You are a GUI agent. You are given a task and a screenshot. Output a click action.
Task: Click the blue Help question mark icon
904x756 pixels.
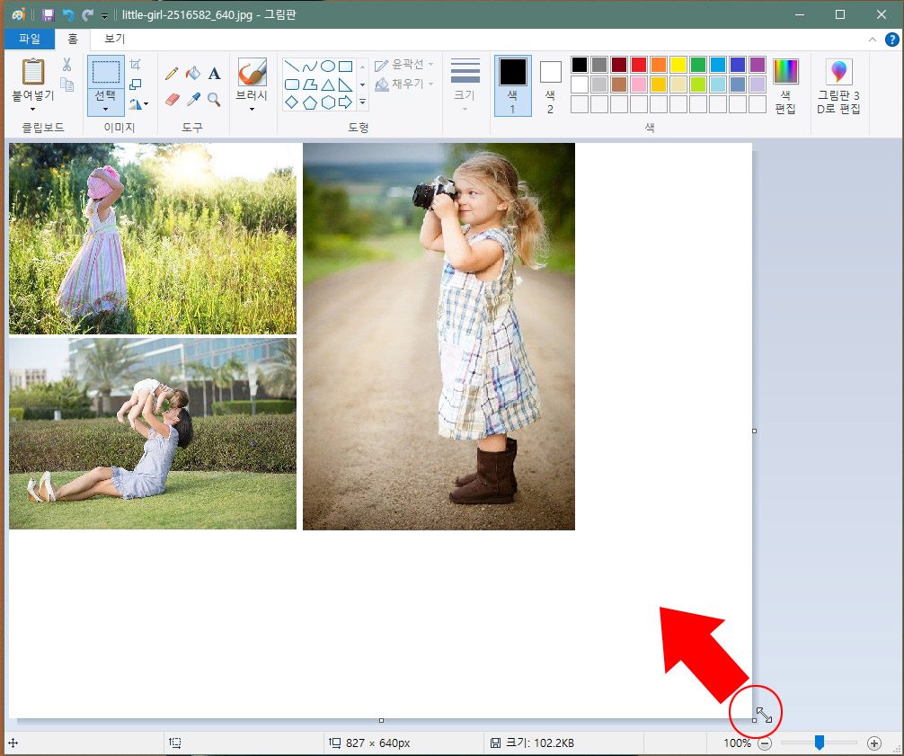pyautogui.click(x=891, y=40)
